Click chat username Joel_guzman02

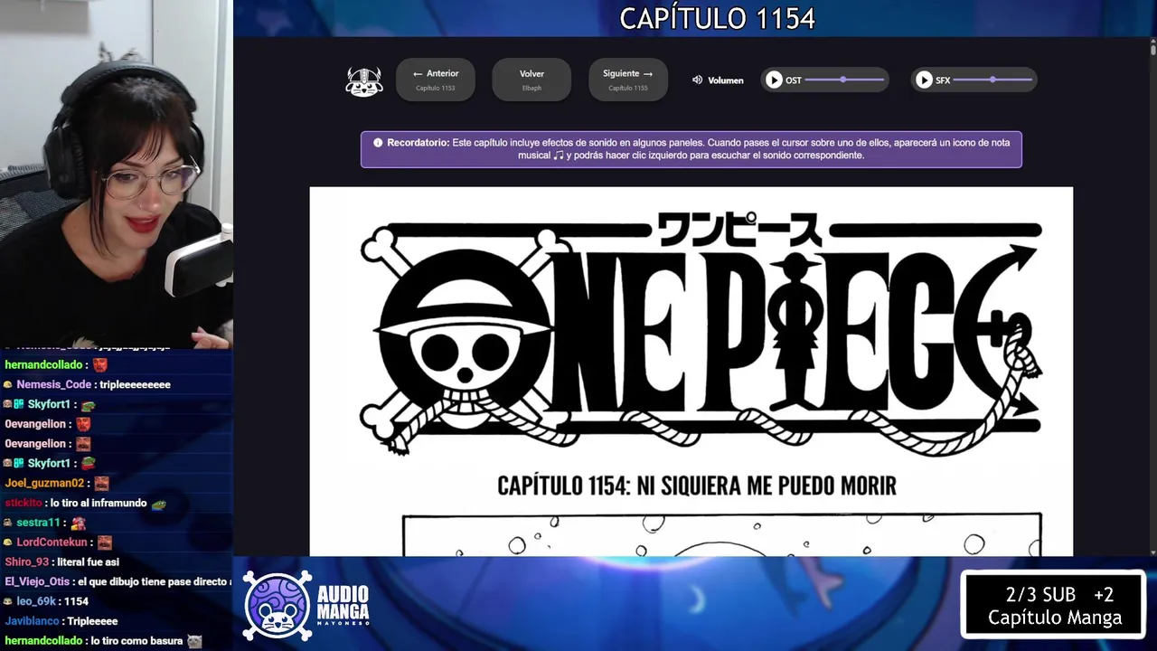pyautogui.click(x=44, y=483)
